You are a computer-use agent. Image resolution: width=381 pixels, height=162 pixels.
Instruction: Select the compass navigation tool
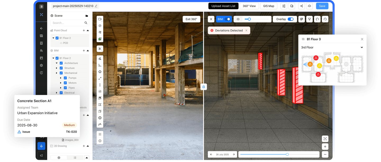(100, 26)
